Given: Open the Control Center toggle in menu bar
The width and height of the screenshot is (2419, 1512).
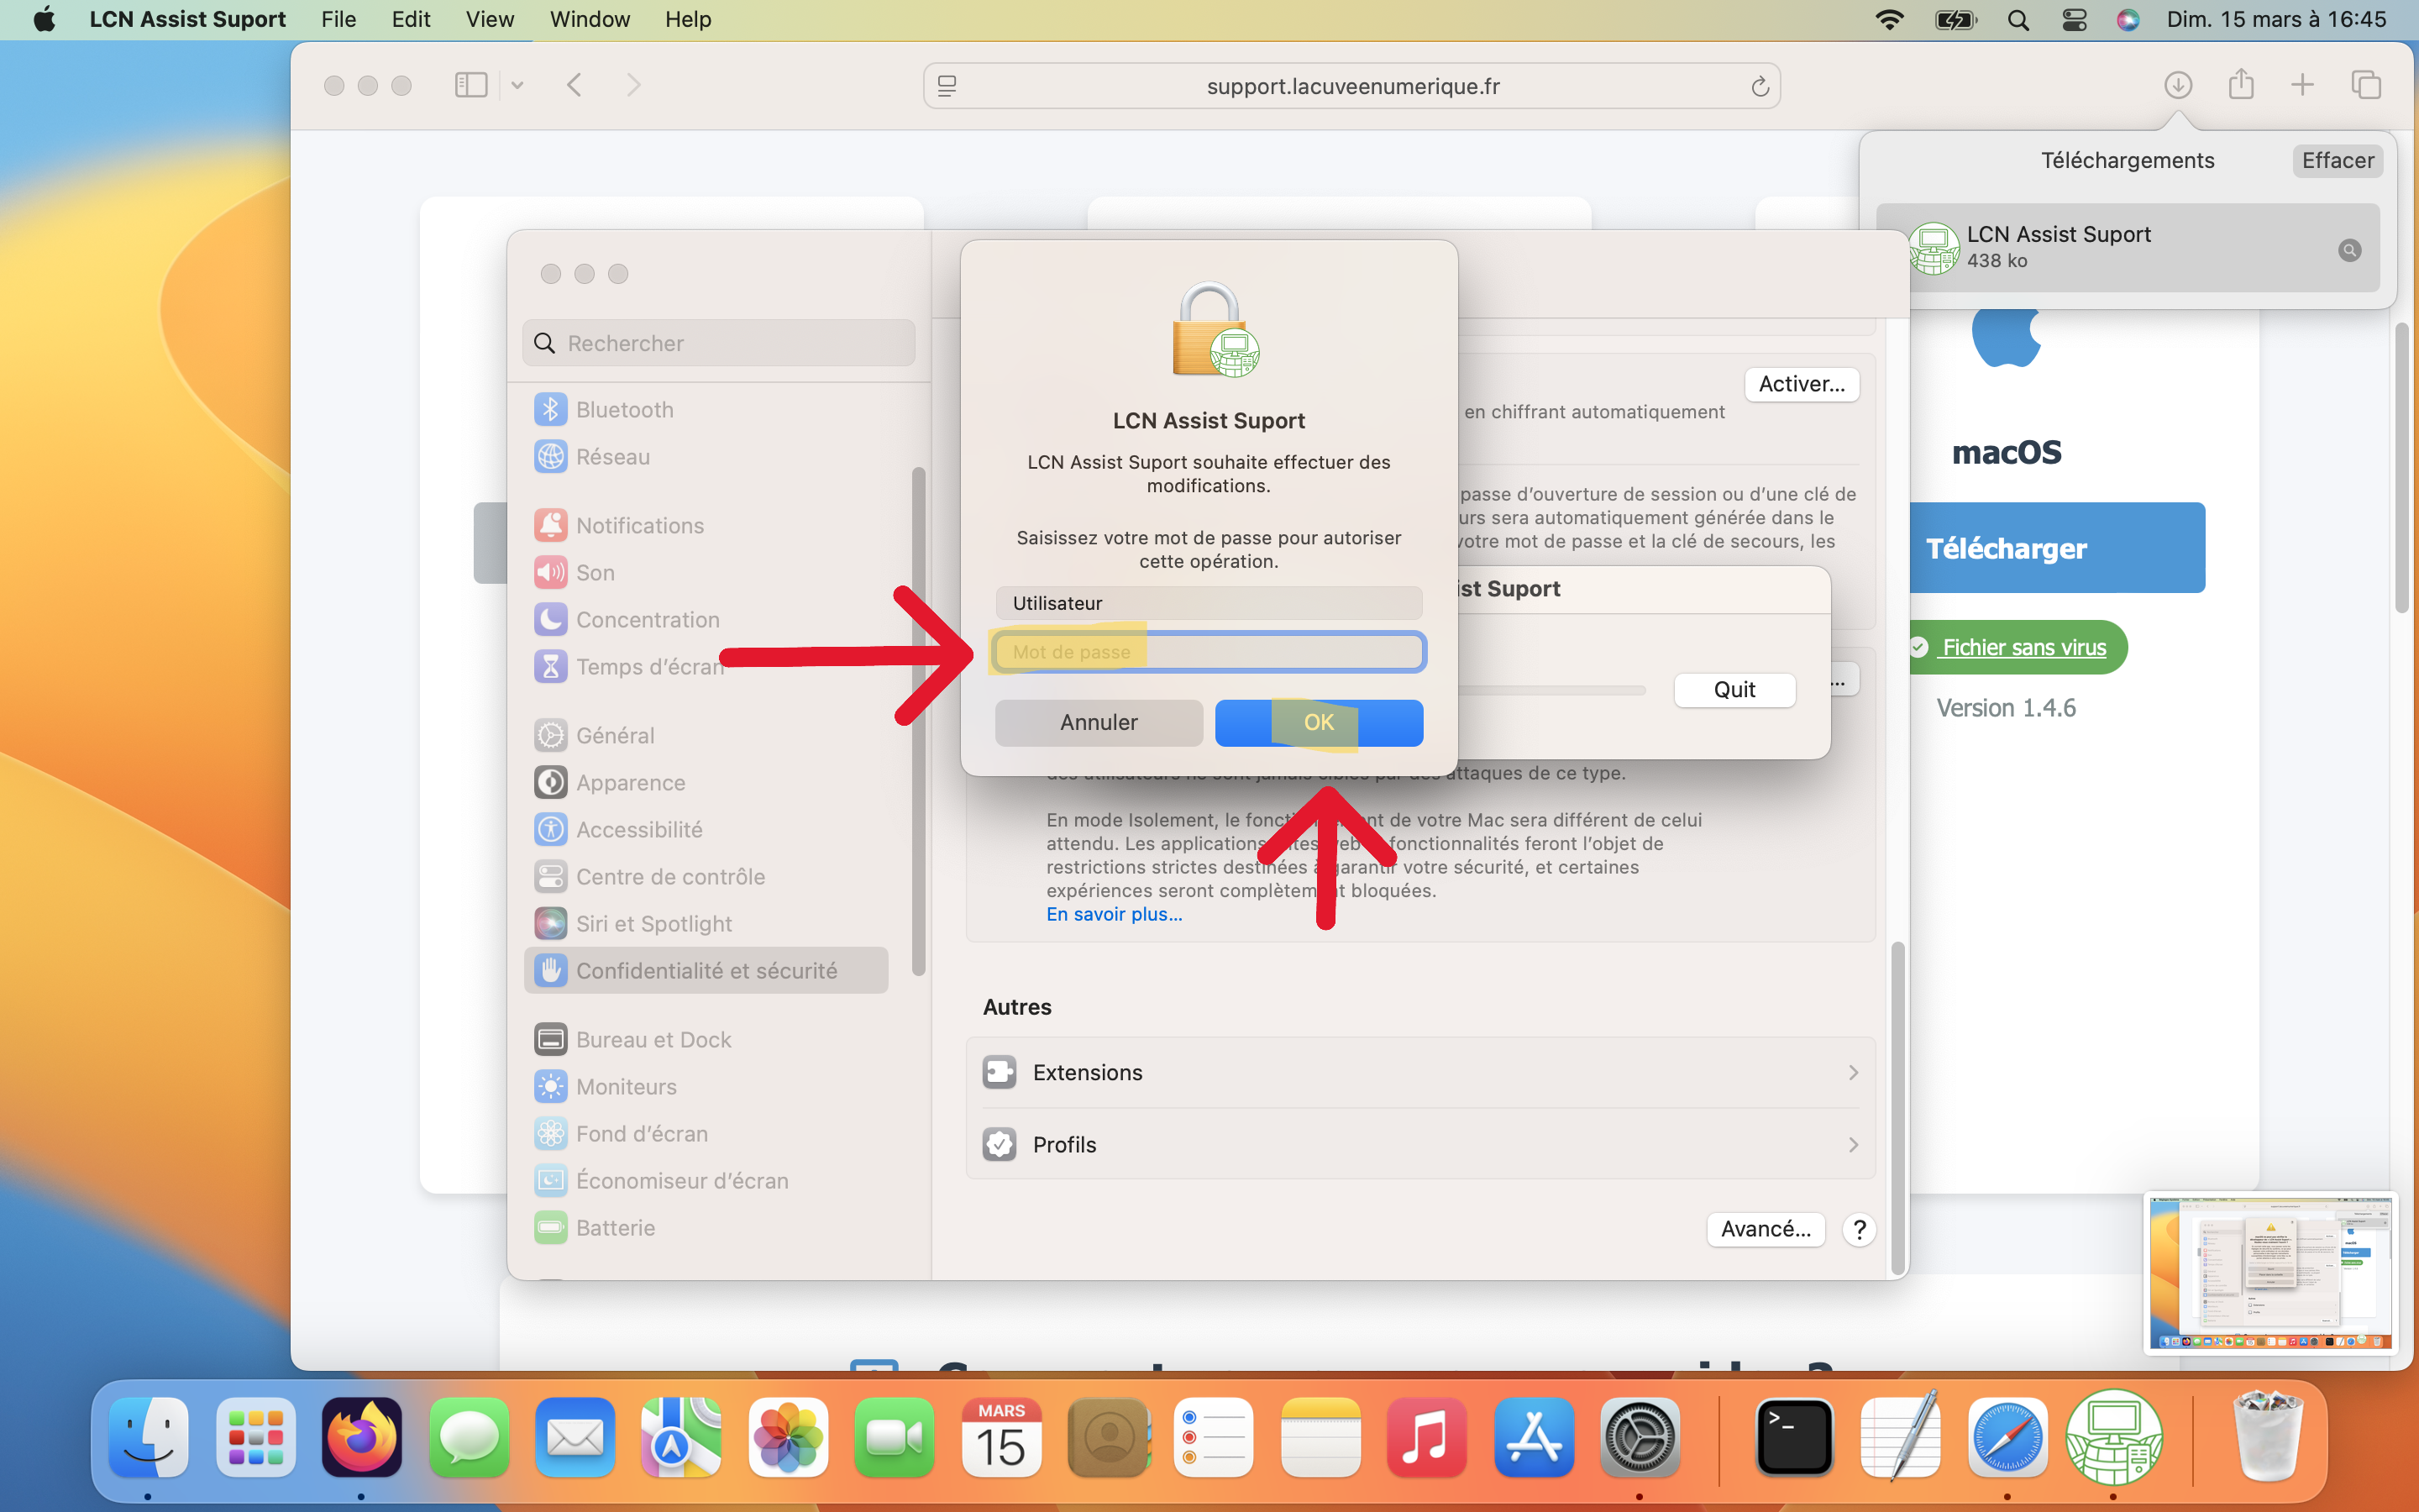Looking at the screenshot, I should point(2074,19).
